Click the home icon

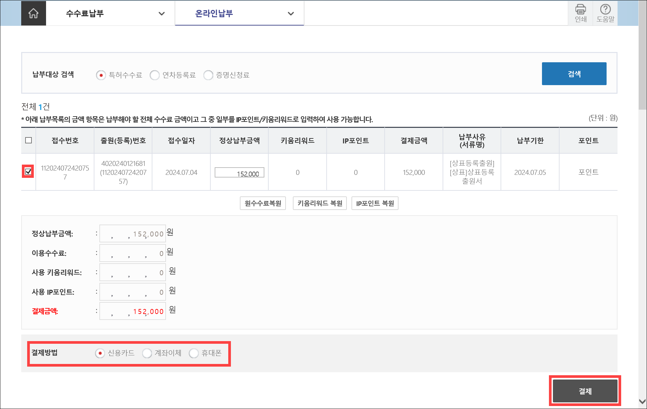pos(33,13)
